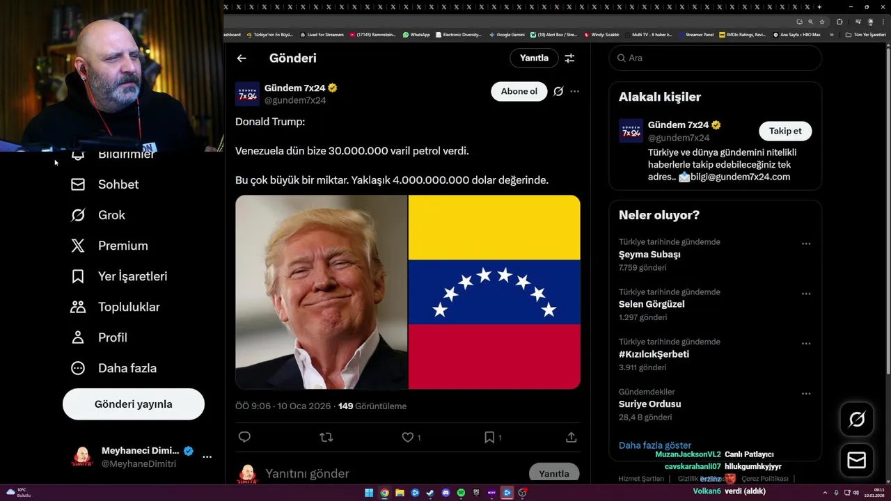Open the Trump and Venezuela flag image

[x=408, y=292]
